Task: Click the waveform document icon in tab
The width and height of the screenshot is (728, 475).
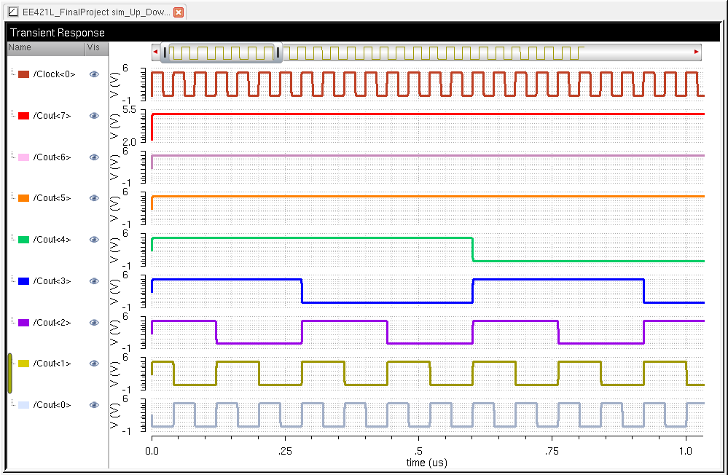Action: click(13, 12)
